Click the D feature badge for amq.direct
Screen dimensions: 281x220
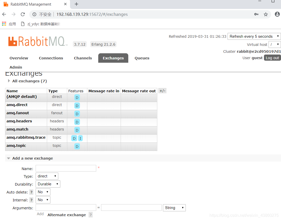[x=77, y=106]
